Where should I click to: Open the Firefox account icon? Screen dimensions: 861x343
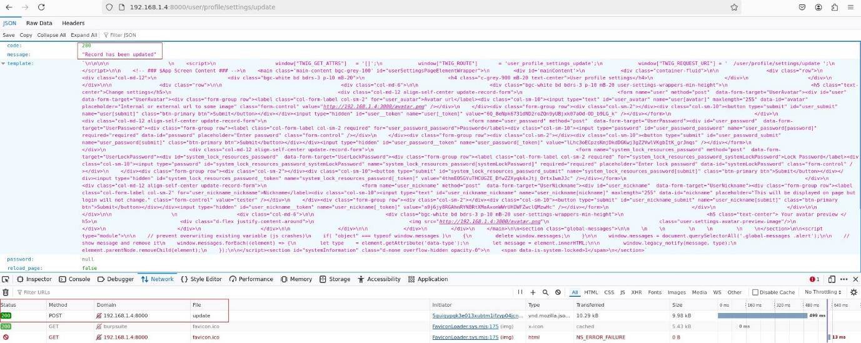tap(818, 7)
